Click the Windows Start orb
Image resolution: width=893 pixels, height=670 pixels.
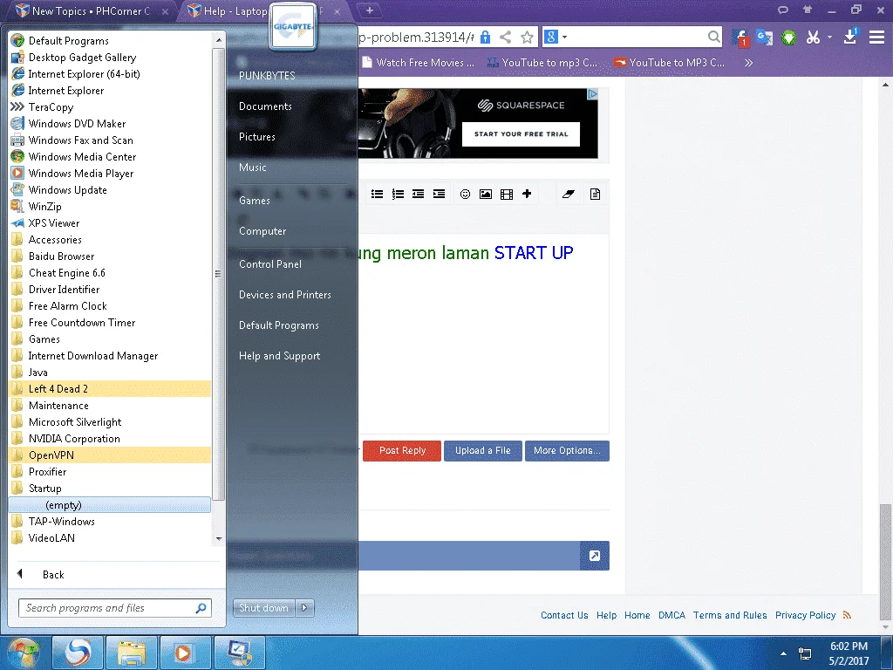point(24,653)
